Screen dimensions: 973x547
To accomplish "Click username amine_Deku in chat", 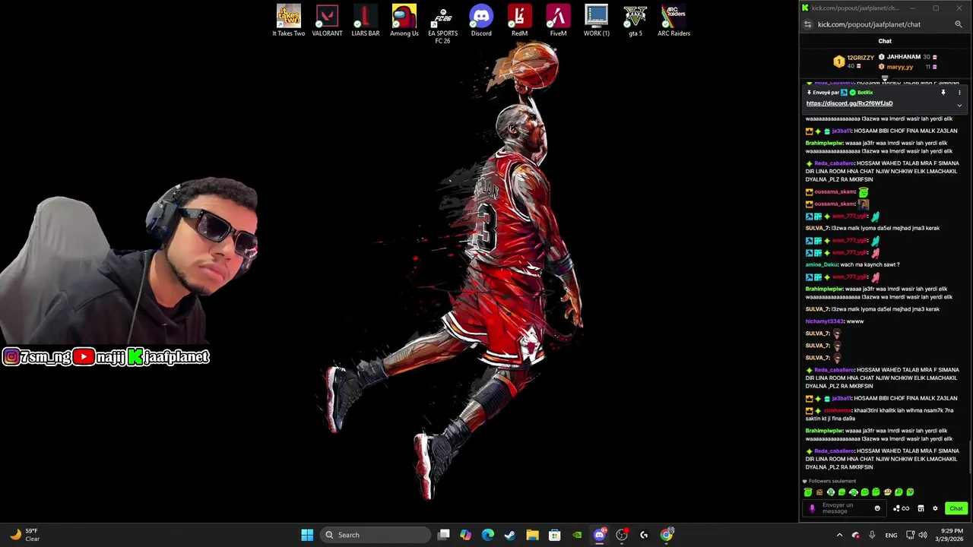I will pos(822,264).
